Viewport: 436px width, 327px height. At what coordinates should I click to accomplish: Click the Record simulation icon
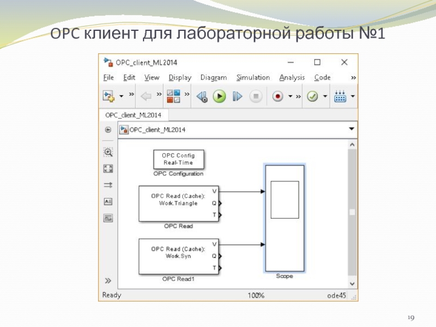278,96
